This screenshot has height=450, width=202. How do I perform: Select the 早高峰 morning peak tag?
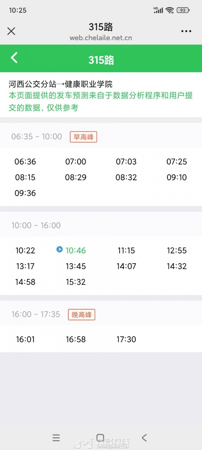point(83,137)
